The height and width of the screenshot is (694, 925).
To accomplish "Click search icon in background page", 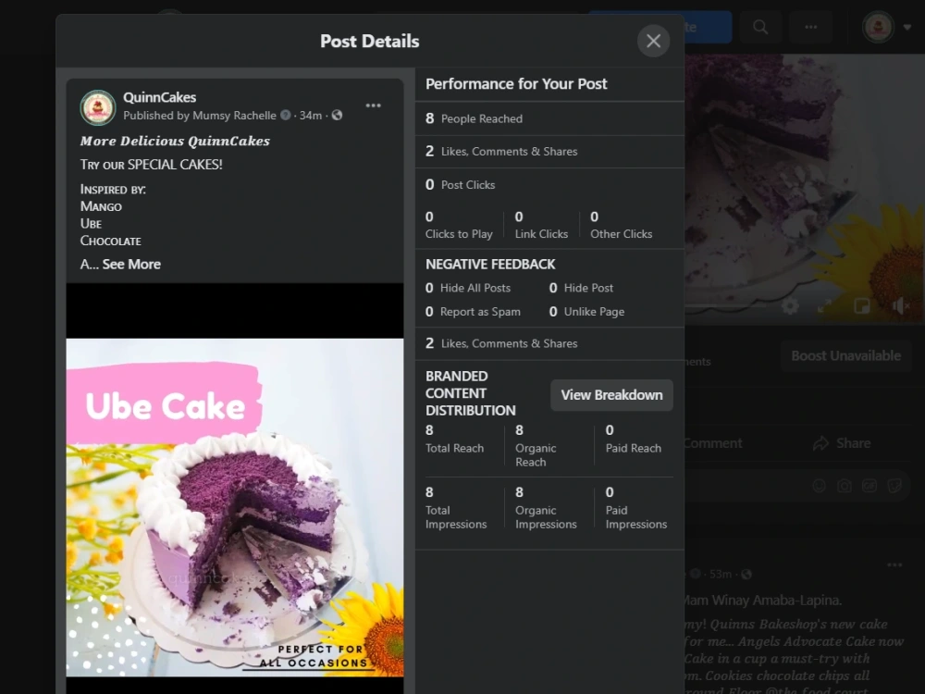I will coord(760,27).
